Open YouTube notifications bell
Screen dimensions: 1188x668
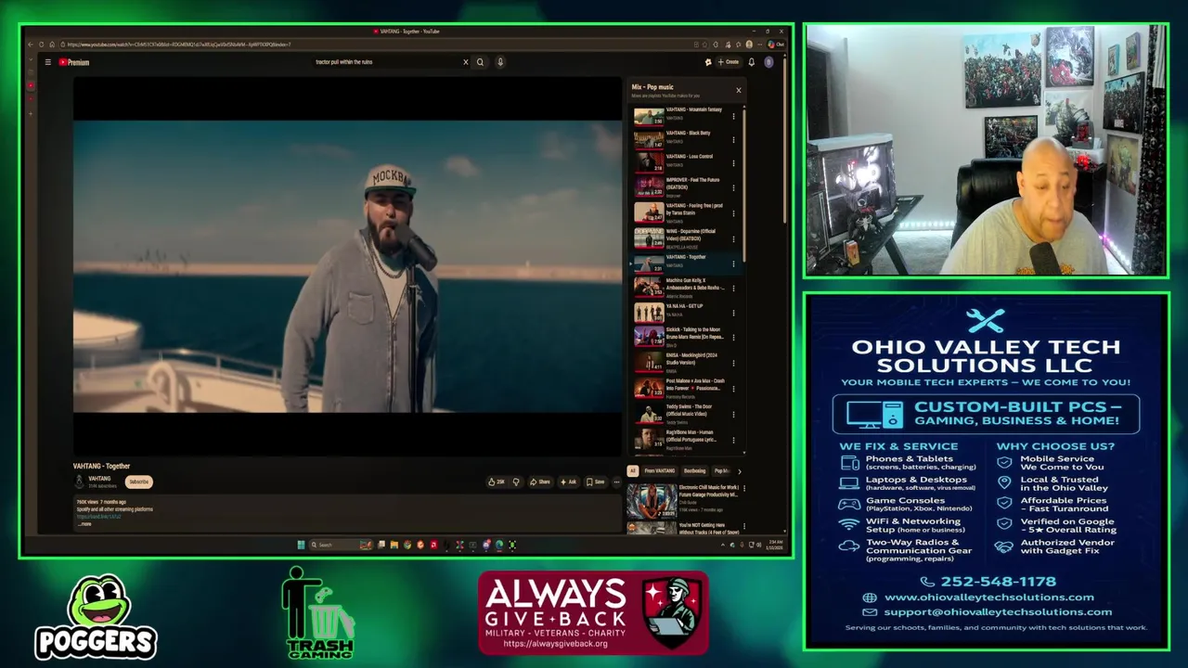(751, 62)
